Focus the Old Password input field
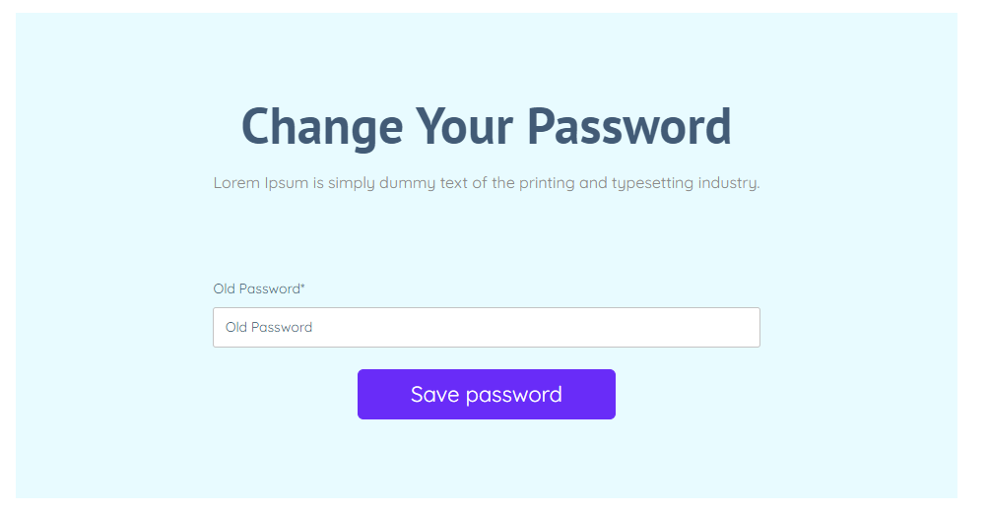989x511 pixels. 486,327
